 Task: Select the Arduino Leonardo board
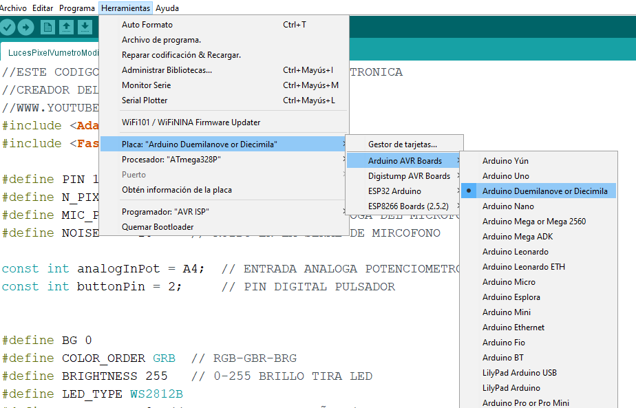pyautogui.click(x=539, y=252)
